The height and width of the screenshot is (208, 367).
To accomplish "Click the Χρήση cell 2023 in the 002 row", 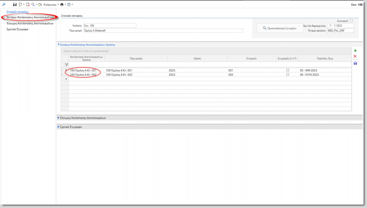I will [197, 75].
